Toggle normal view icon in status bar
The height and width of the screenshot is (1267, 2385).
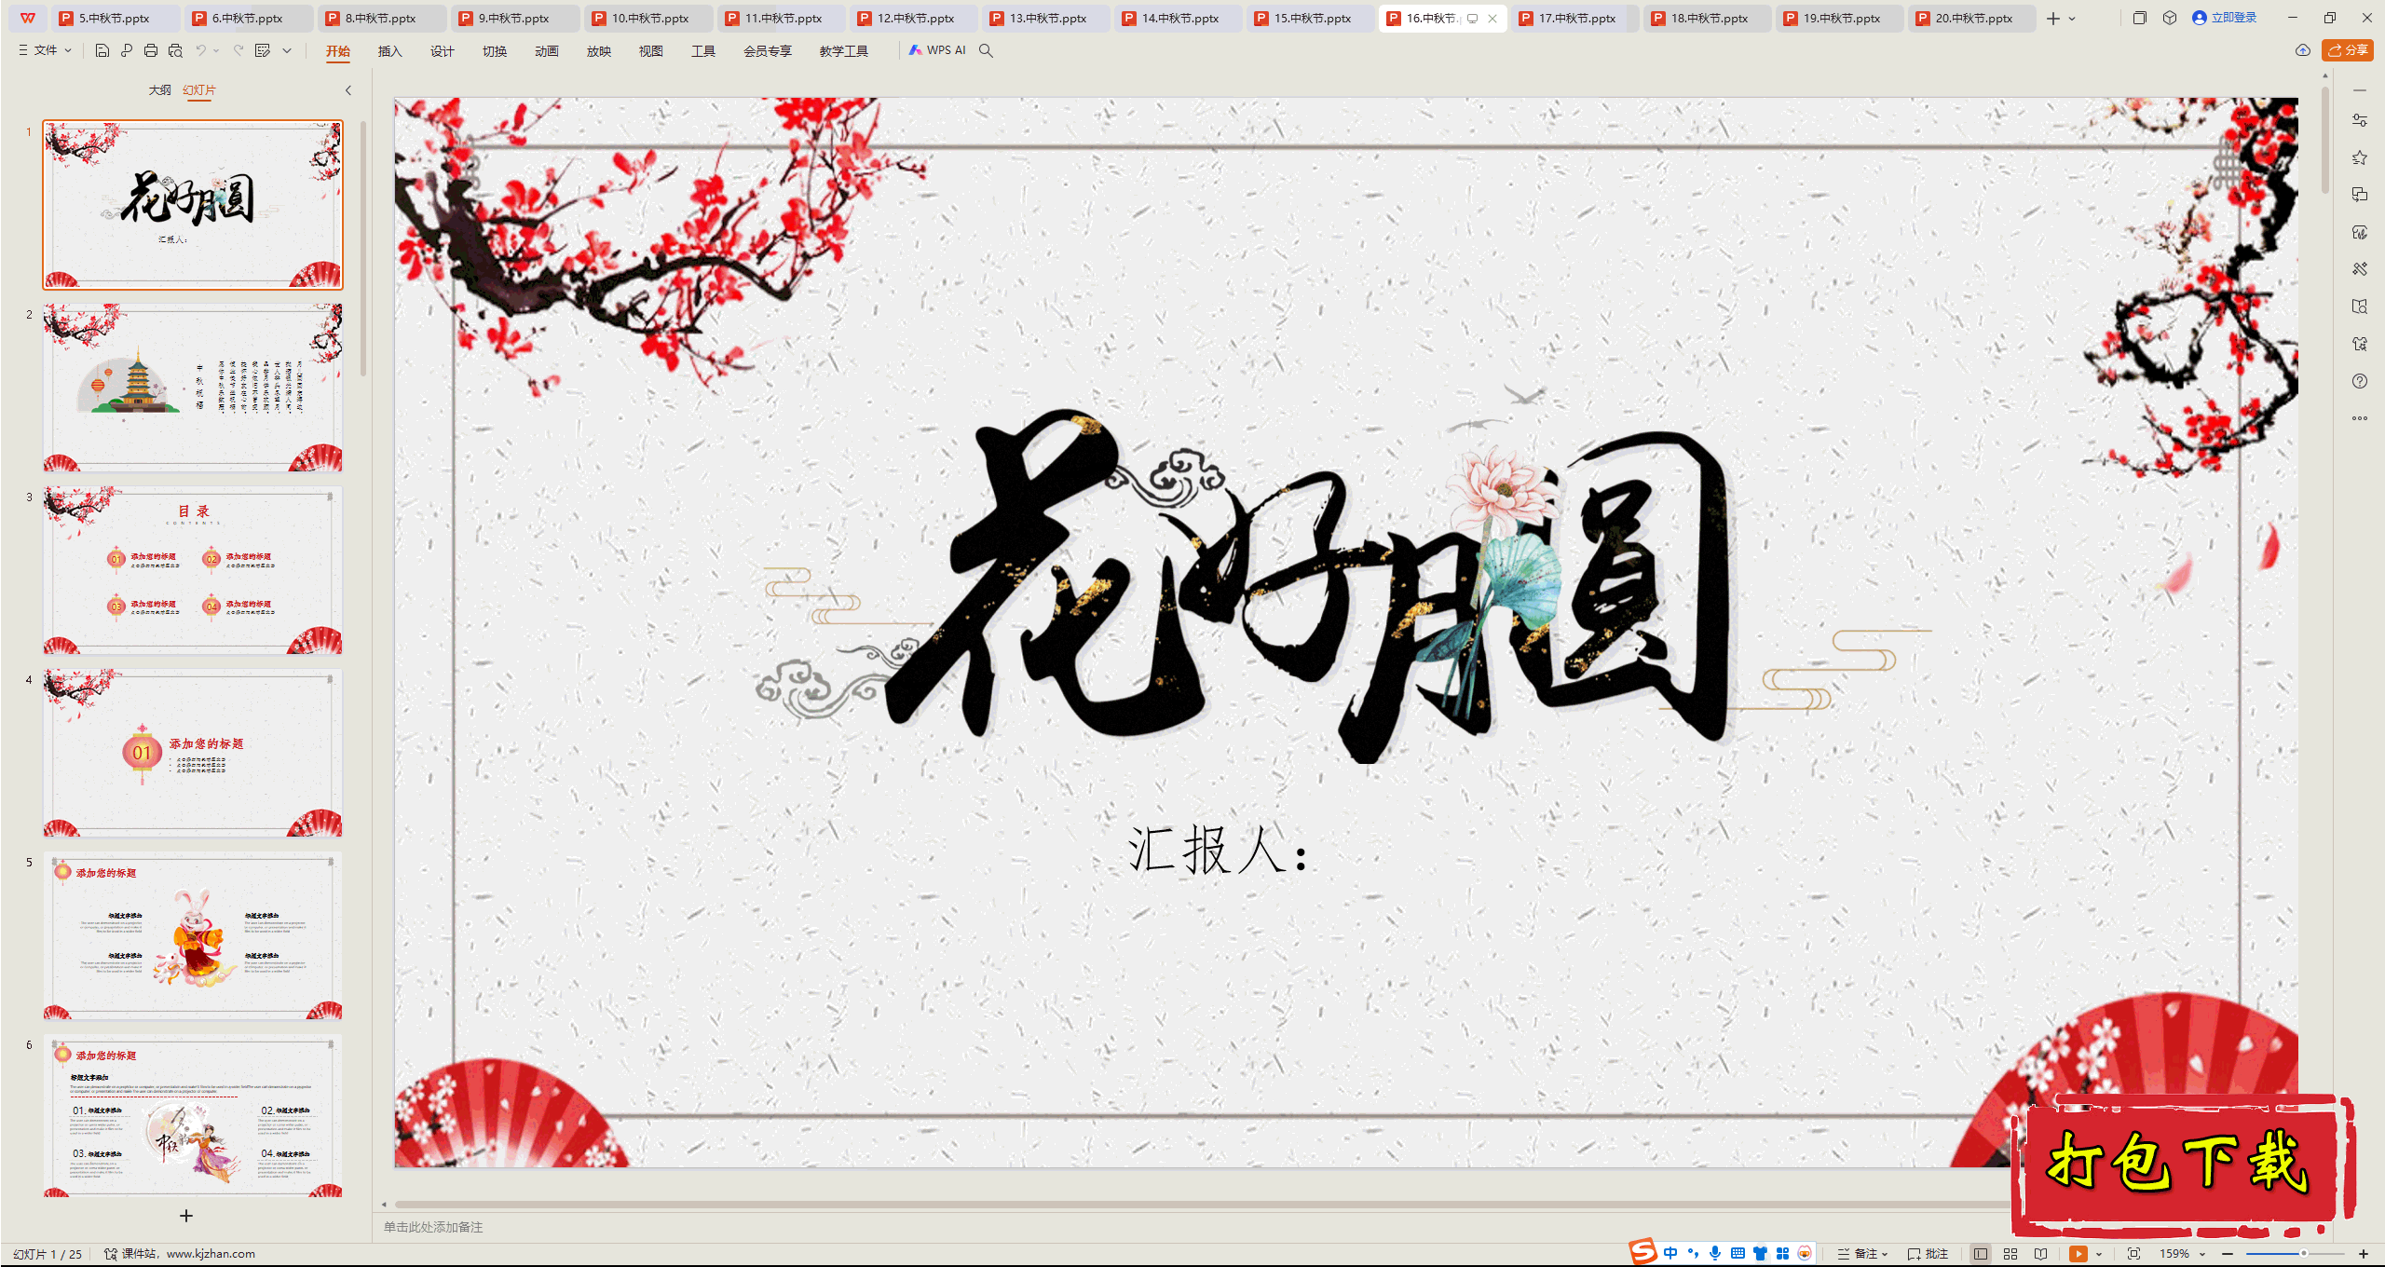click(1981, 1254)
